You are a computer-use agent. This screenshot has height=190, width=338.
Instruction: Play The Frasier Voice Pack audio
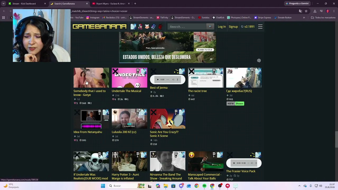click(234, 163)
